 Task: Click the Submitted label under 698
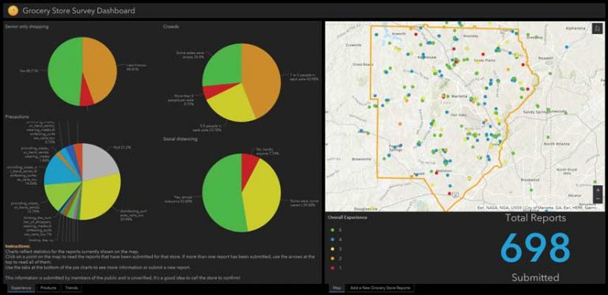[x=535, y=277]
